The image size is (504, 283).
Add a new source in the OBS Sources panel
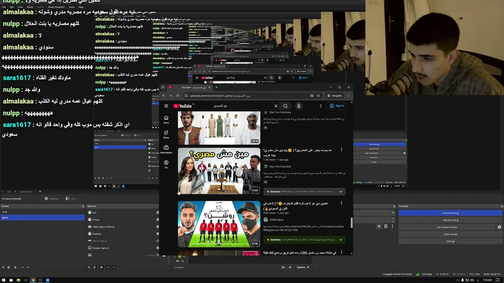pos(89,267)
